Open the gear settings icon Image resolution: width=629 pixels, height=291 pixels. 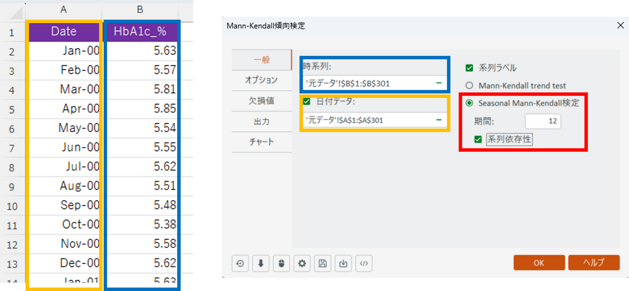point(302,264)
